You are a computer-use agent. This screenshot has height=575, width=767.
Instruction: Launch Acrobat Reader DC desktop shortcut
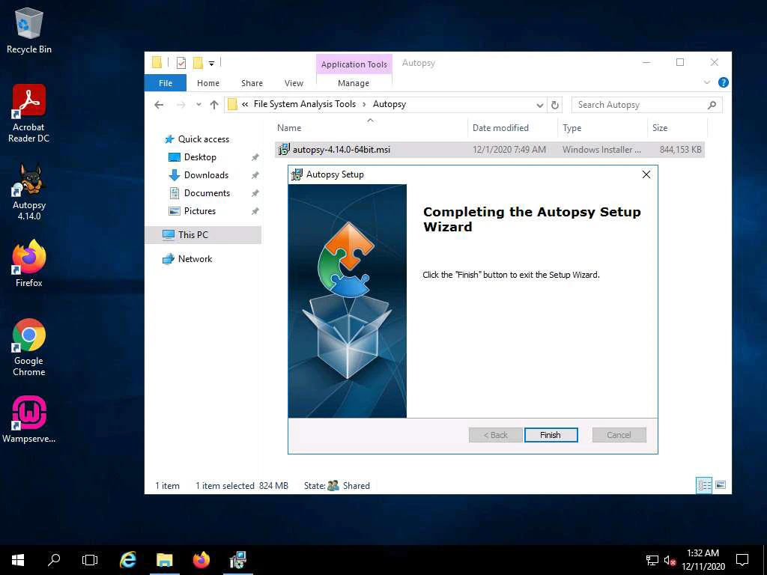29,114
